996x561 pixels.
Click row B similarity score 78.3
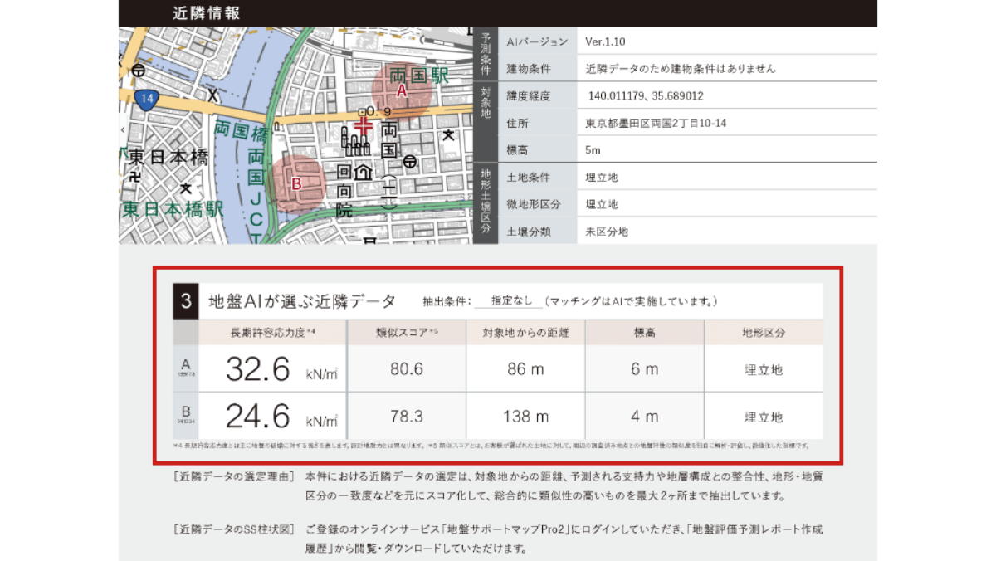(x=408, y=417)
